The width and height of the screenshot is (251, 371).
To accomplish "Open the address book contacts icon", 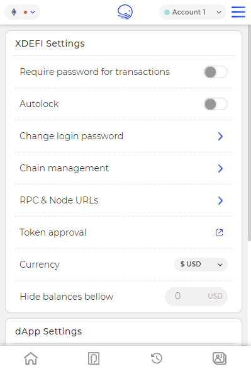I will pos(220,358).
